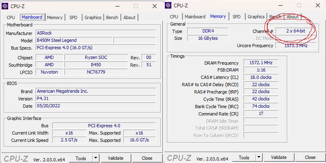Viewport: 326px width, 163px height.
Task: Click the Chipset name field Ryzen SOC
Action: click(x=96, y=57)
